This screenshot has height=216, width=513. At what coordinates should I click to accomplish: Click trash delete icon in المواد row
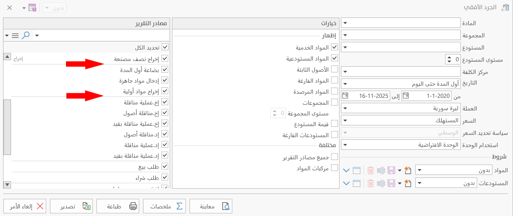(x=370, y=170)
